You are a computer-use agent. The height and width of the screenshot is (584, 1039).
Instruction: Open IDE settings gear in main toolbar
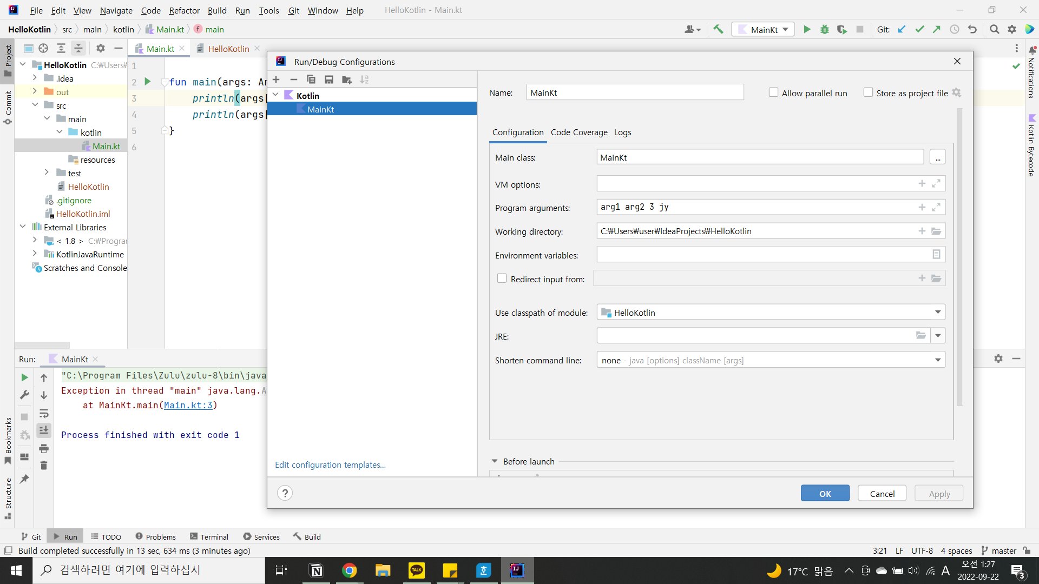coord(1012,29)
